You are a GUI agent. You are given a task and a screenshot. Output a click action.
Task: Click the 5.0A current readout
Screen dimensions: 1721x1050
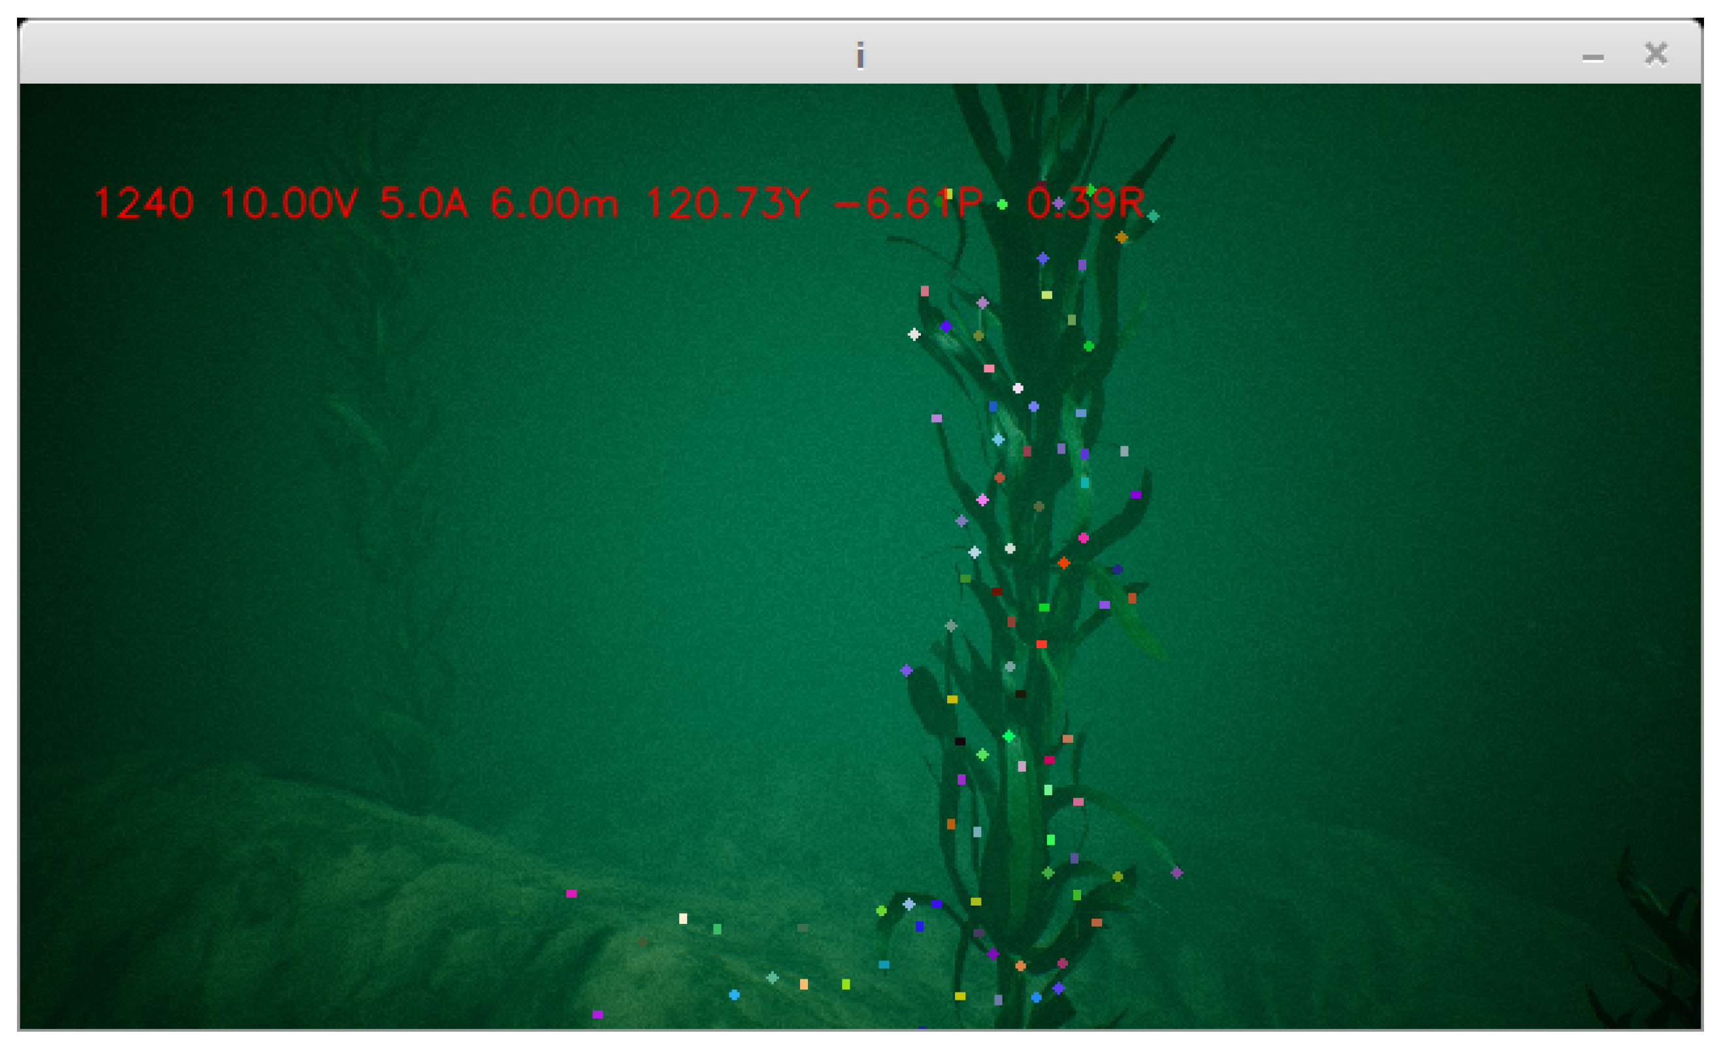point(424,203)
